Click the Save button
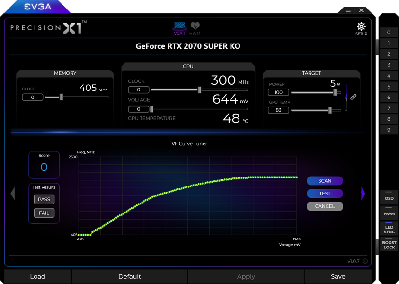The image size is (399, 284). pos(337,276)
